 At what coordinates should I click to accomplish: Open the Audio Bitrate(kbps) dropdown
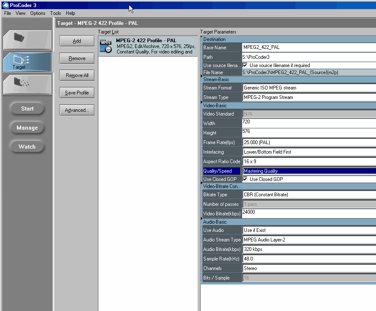(309, 249)
